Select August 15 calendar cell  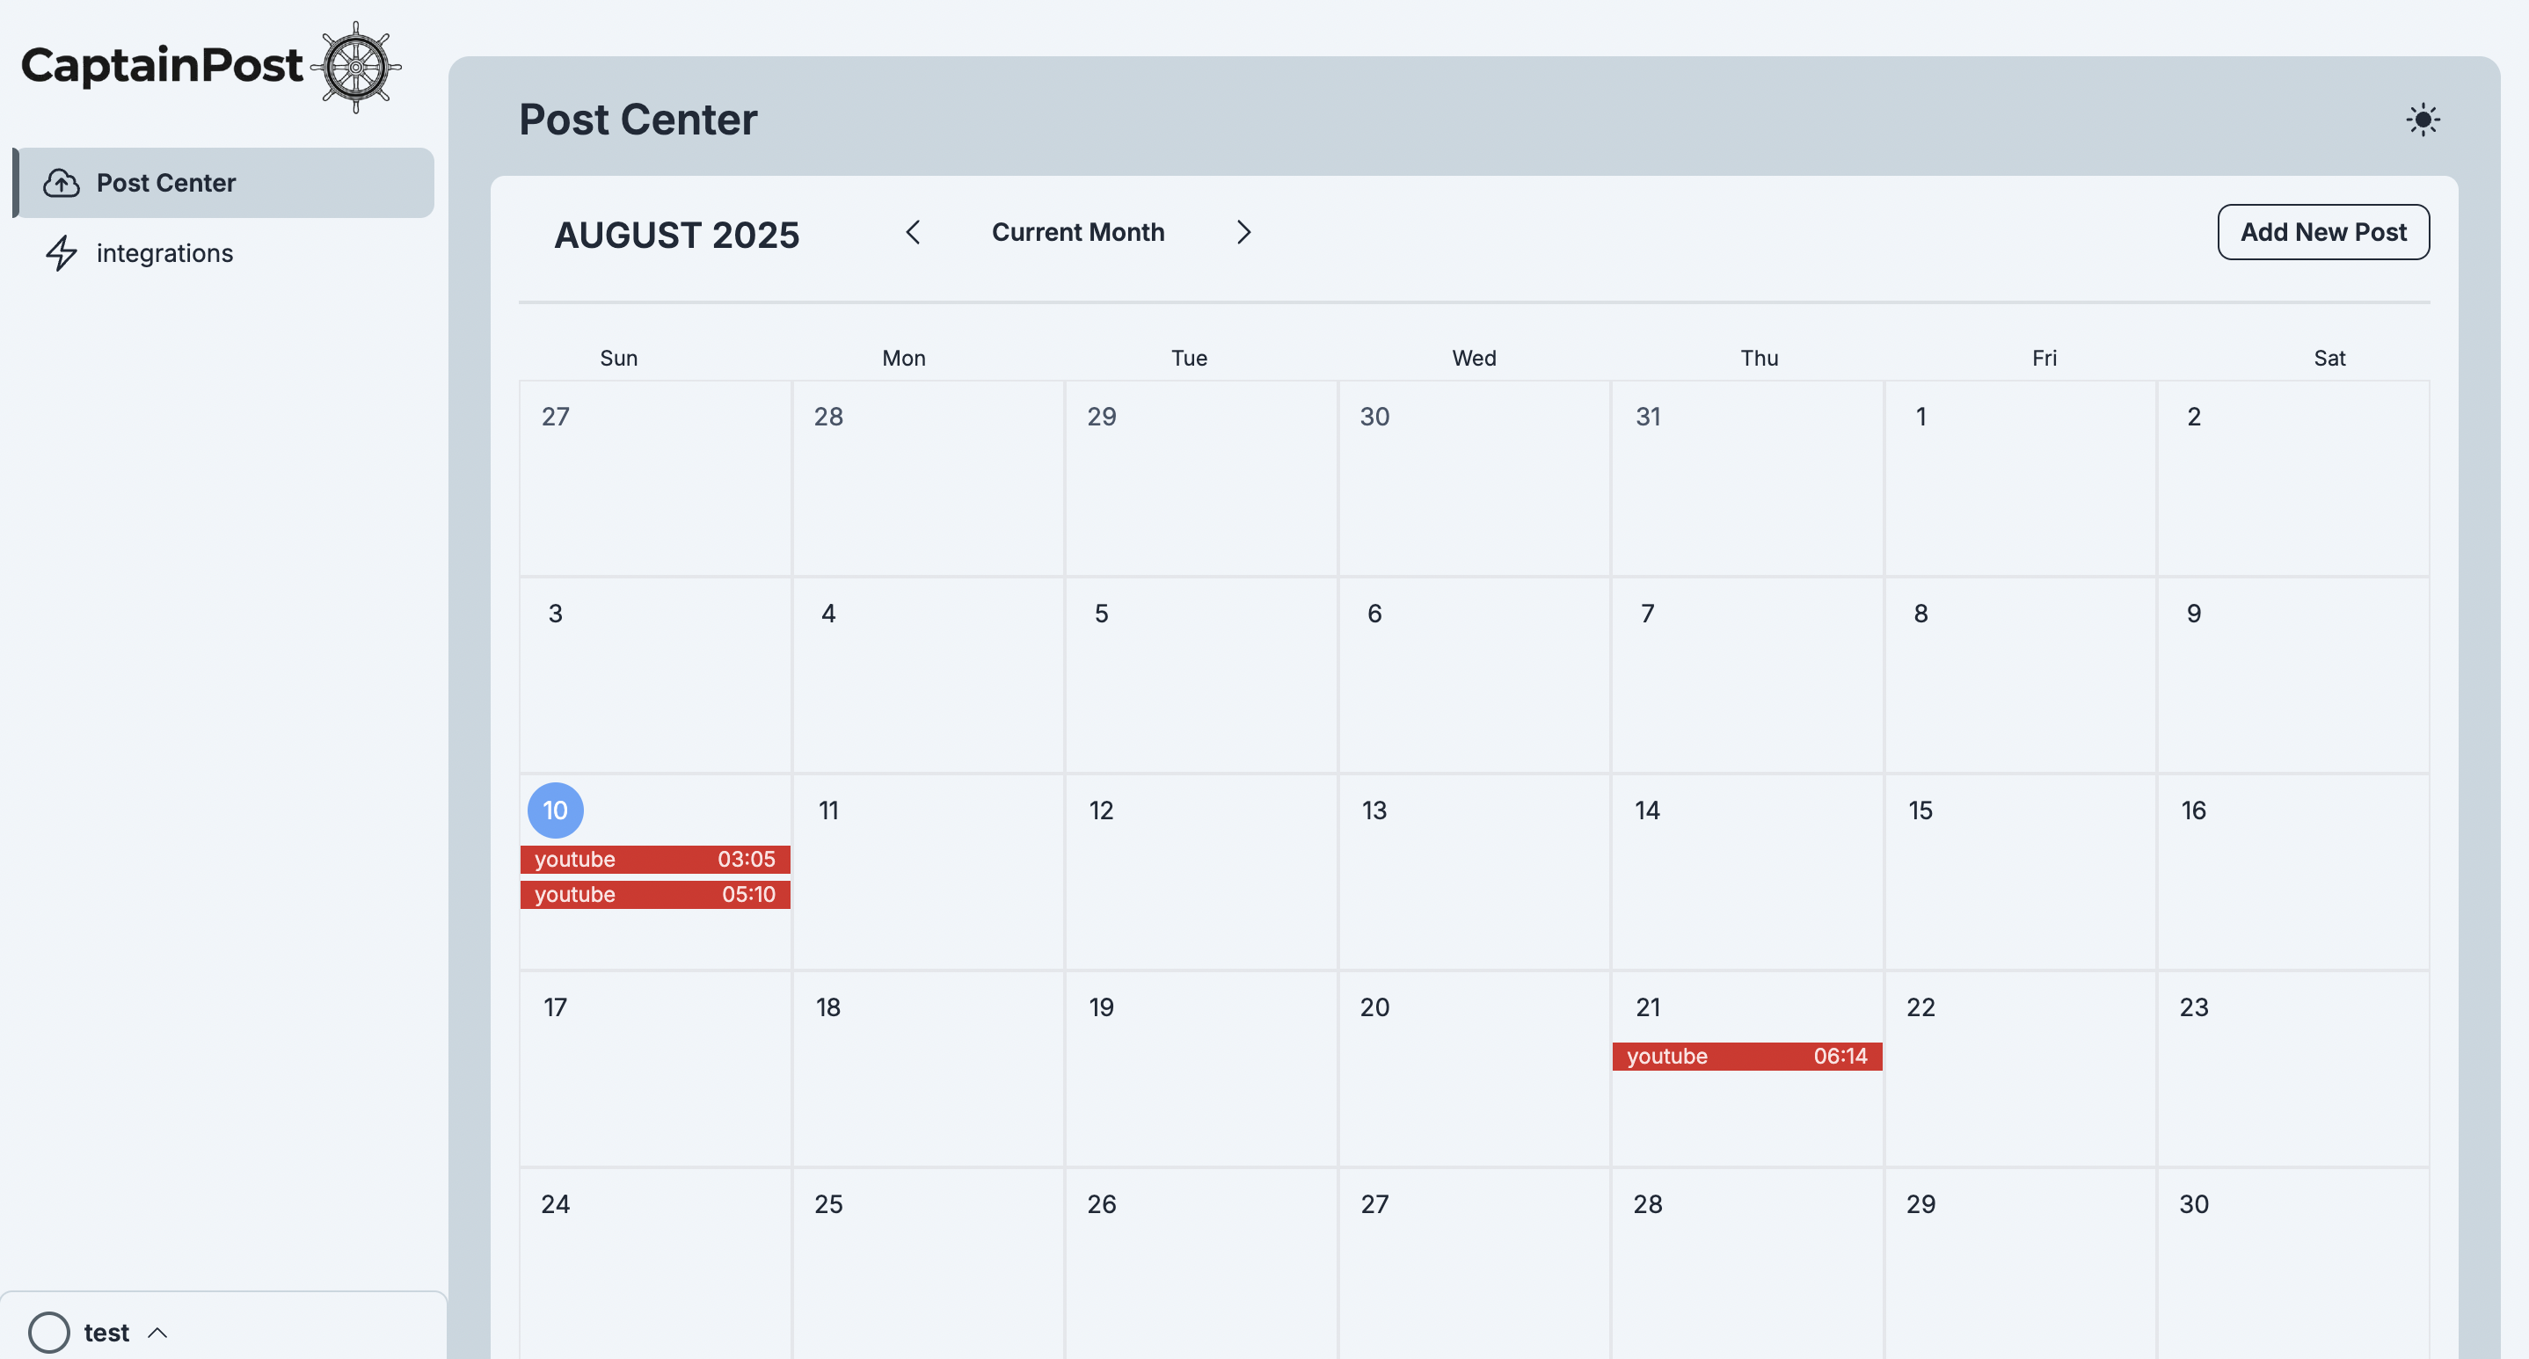point(2020,872)
